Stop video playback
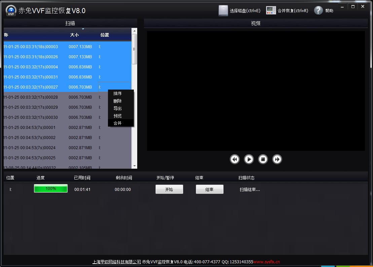Image resolution: width=373 pixels, height=267 pixels. pos(263,159)
